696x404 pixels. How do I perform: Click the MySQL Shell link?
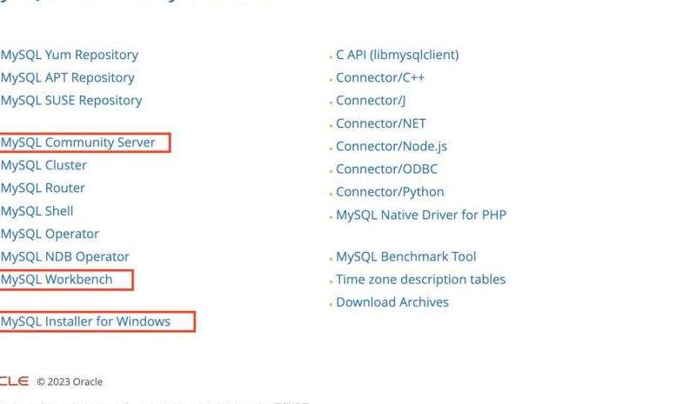click(37, 210)
